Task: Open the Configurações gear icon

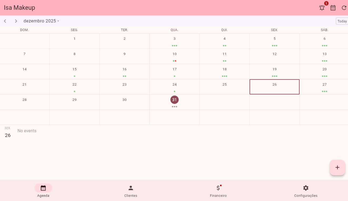Action: point(306,188)
